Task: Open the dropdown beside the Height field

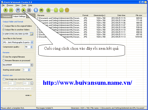Action: tap(32, 83)
